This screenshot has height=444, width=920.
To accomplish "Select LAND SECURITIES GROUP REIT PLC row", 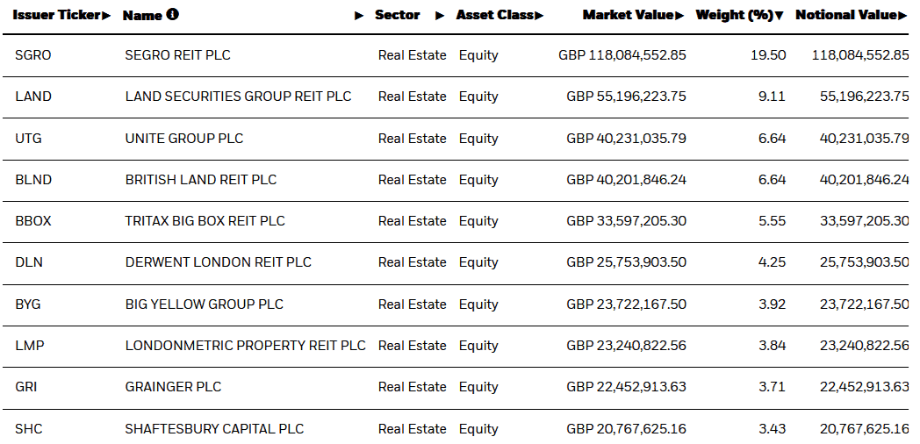I will pos(238,97).
